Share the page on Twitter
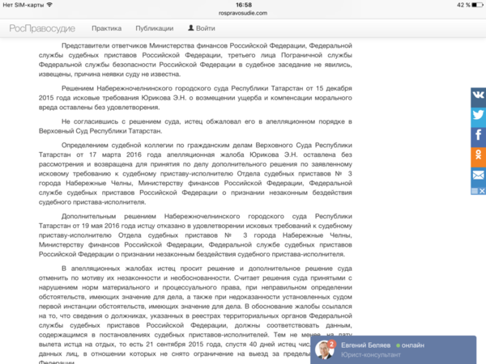The width and height of the screenshot is (486, 364). pos(478,115)
